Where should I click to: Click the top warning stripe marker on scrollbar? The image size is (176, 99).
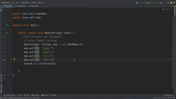pyautogui.click(x=173, y=49)
